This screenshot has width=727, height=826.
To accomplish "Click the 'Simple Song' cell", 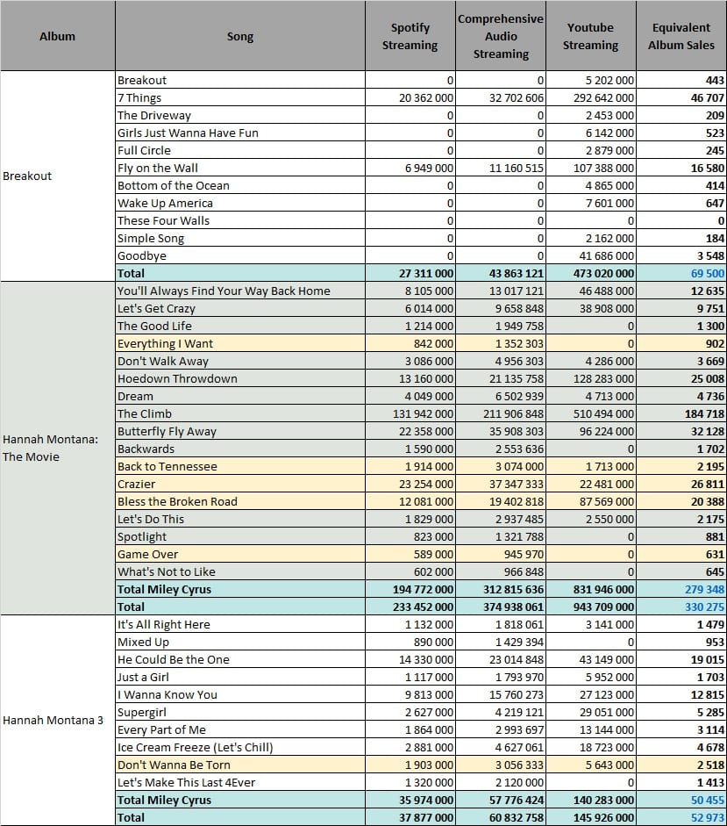I will pos(240,238).
